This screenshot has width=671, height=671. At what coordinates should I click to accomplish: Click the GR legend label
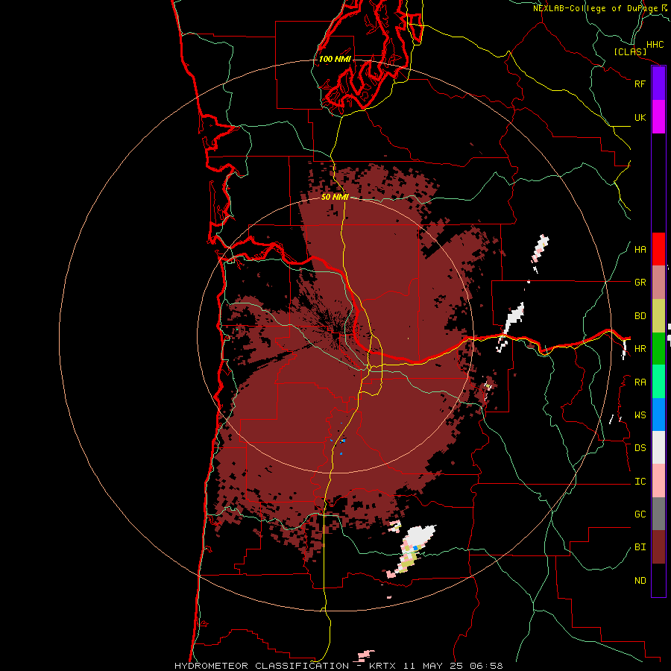(640, 283)
